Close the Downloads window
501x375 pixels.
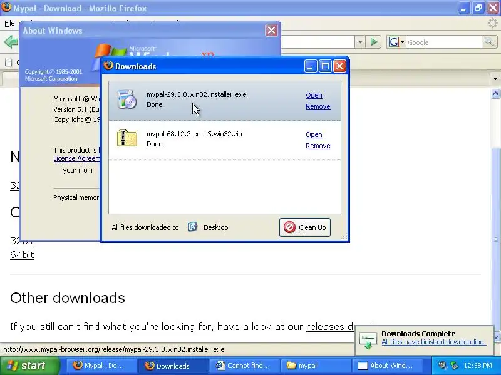coord(339,66)
